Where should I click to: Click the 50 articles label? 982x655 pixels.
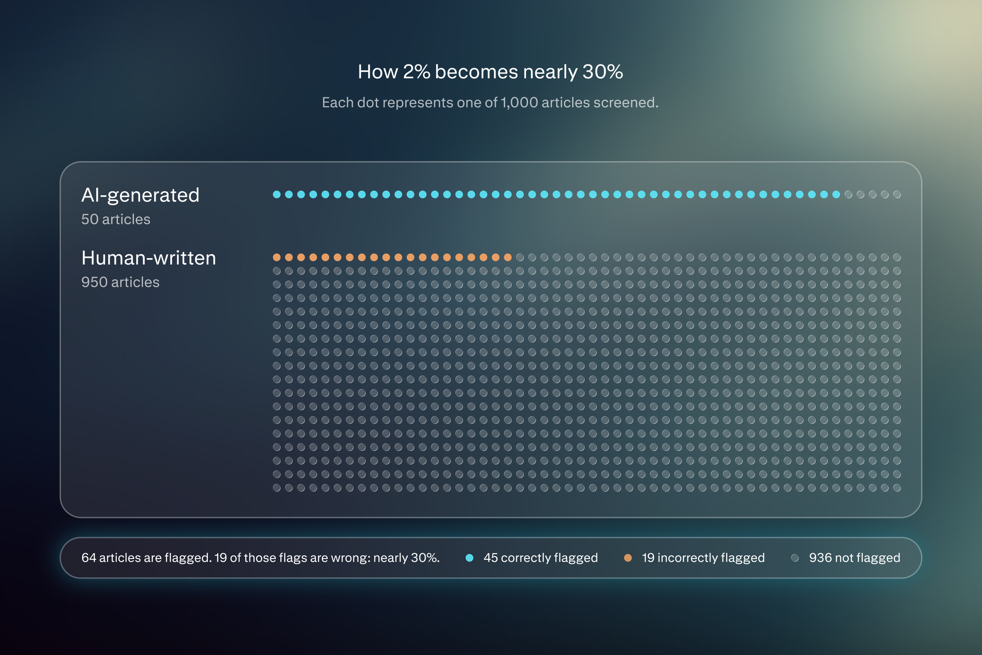[x=116, y=219]
